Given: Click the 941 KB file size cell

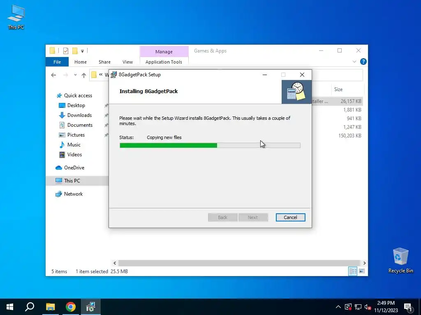Looking at the screenshot, I should click(x=354, y=119).
